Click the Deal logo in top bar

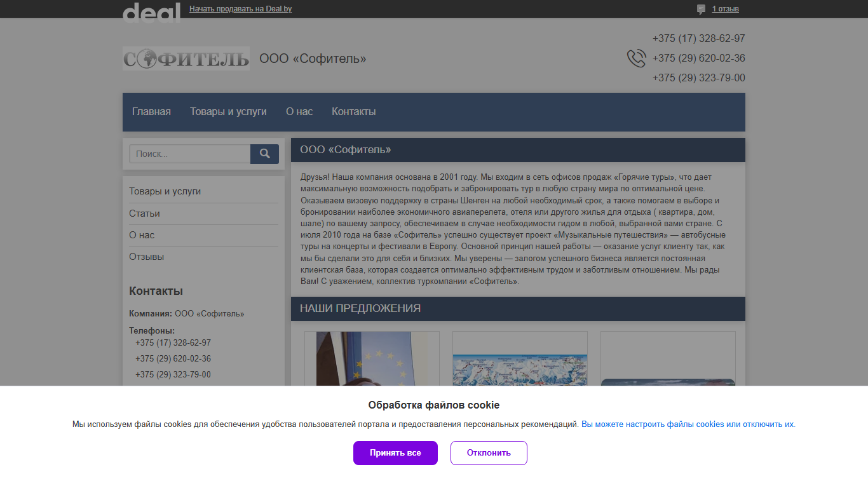pyautogui.click(x=151, y=13)
